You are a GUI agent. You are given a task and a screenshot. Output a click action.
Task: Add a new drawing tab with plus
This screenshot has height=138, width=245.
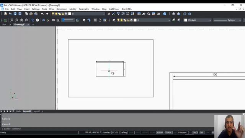[33, 25]
